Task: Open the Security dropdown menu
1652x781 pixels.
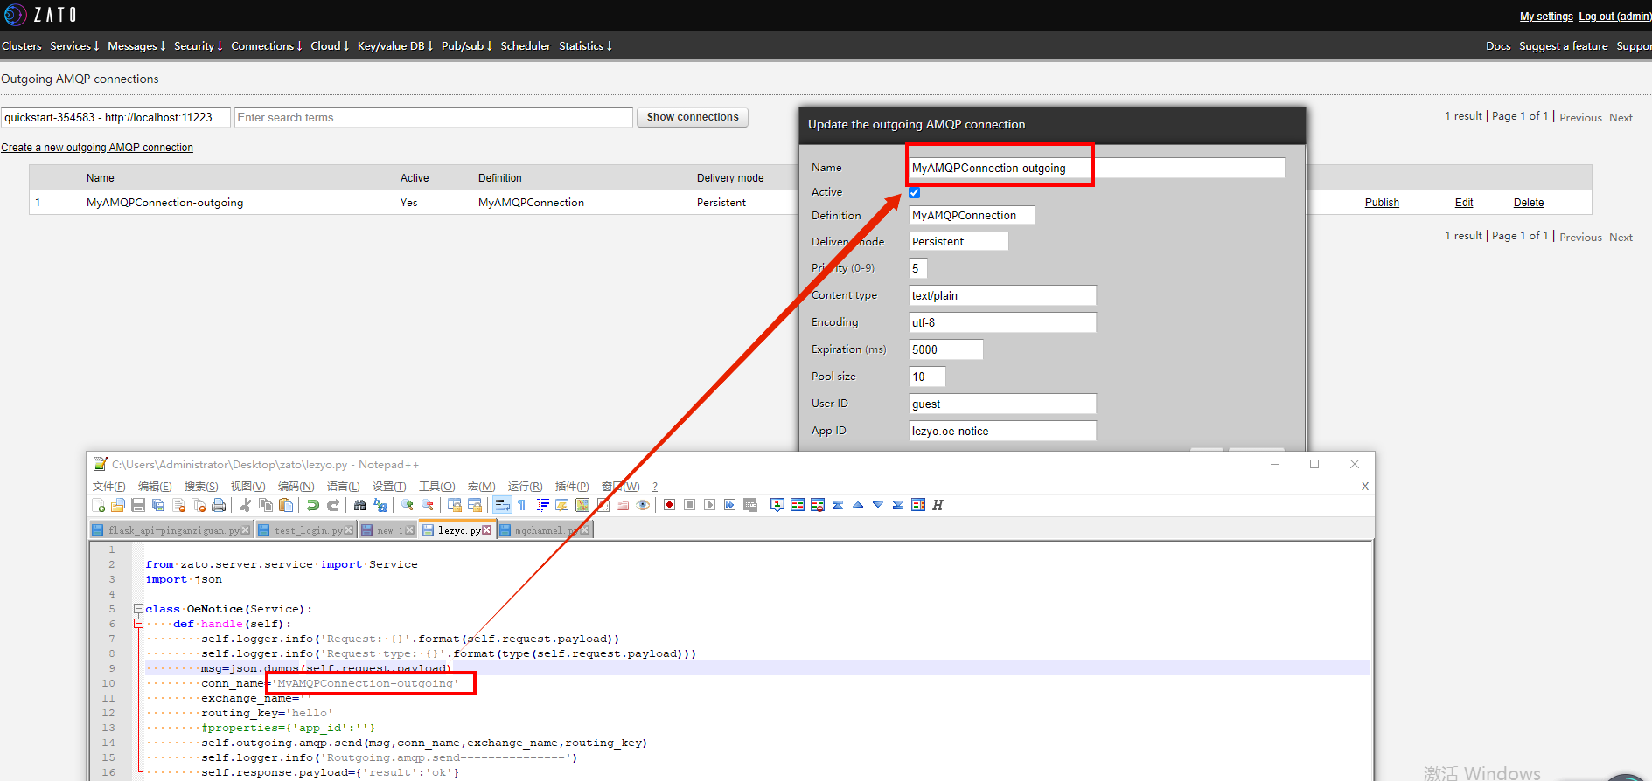Action: [x=199, y=46]
